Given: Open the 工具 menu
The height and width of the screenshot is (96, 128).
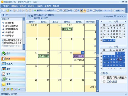Looking at the screenshot, I should coord(39,6).
